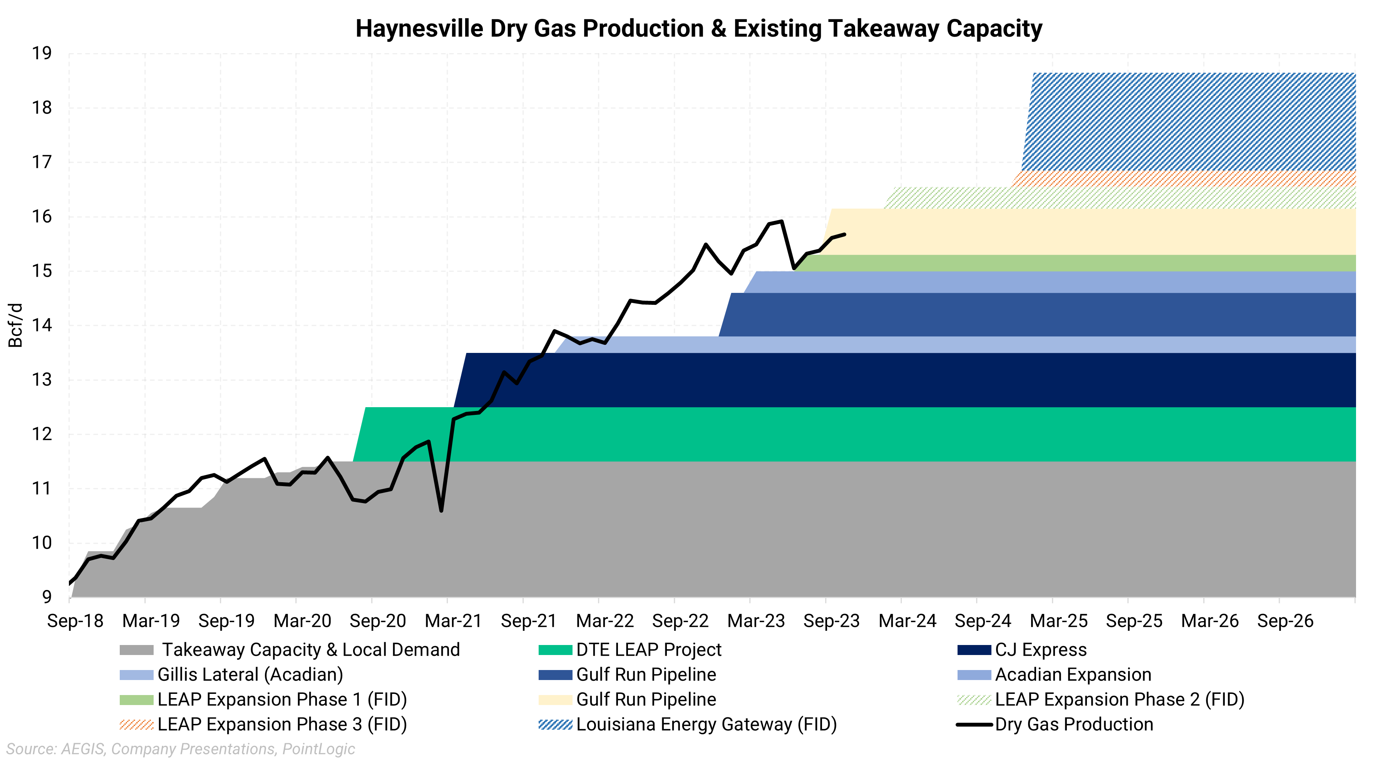The height and width of the screenshot is (762, 1398).
Task: Click the Gillis Lateral (Acadian) legend swatch
Action: click(x=137, y=675)
